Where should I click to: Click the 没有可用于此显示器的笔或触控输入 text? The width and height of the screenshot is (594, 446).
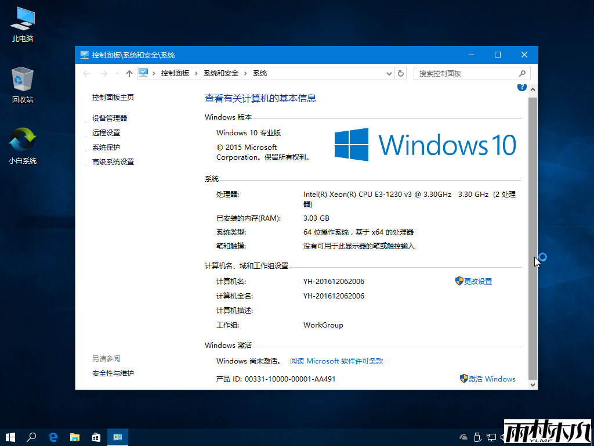[359, 246]
